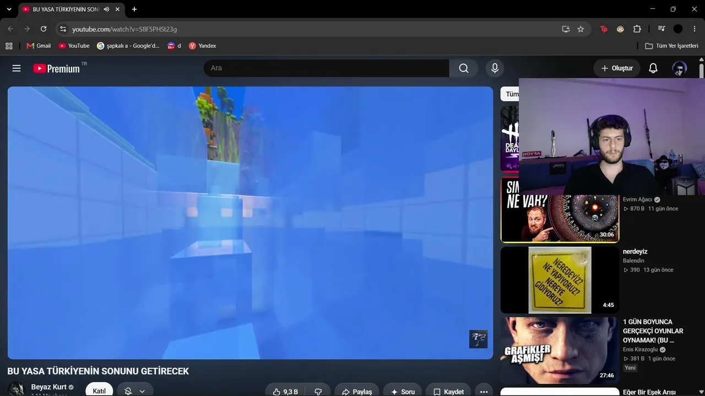Install the YouTube app from the address bar
The image size is (705, 396).
coord(566,29)
